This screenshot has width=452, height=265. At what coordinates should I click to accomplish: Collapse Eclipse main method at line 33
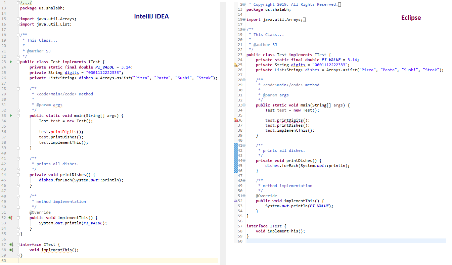point(244,105)
